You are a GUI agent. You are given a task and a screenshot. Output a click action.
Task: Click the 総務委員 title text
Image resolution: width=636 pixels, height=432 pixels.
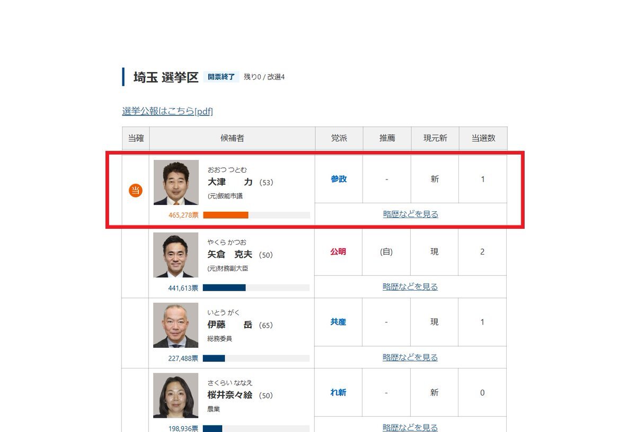pos(220,339)
